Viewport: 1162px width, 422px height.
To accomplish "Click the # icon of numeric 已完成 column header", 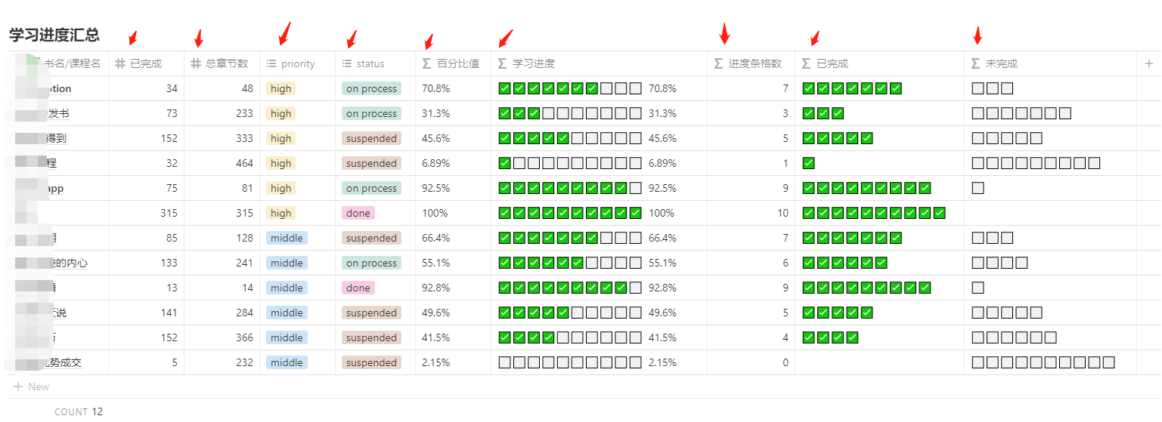I will (120, 63).
